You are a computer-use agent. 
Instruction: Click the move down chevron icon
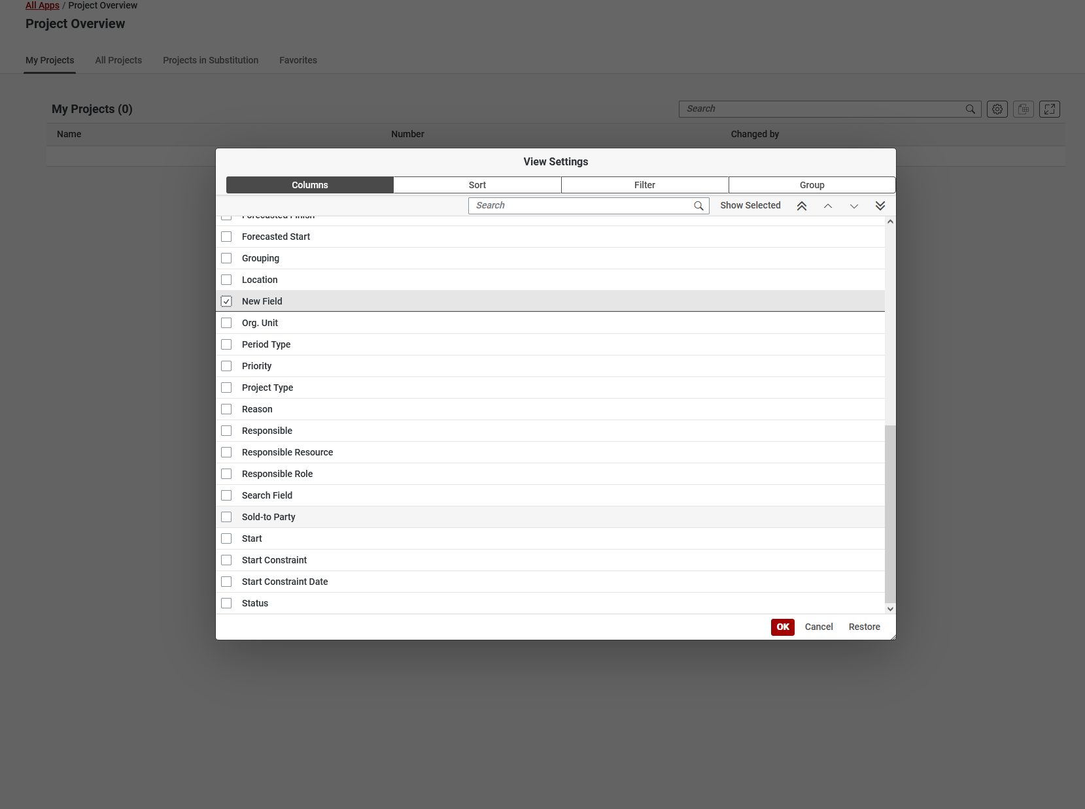(x=854, y=206)
